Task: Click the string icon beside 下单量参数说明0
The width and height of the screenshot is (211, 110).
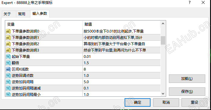Action: click(8, 31)
